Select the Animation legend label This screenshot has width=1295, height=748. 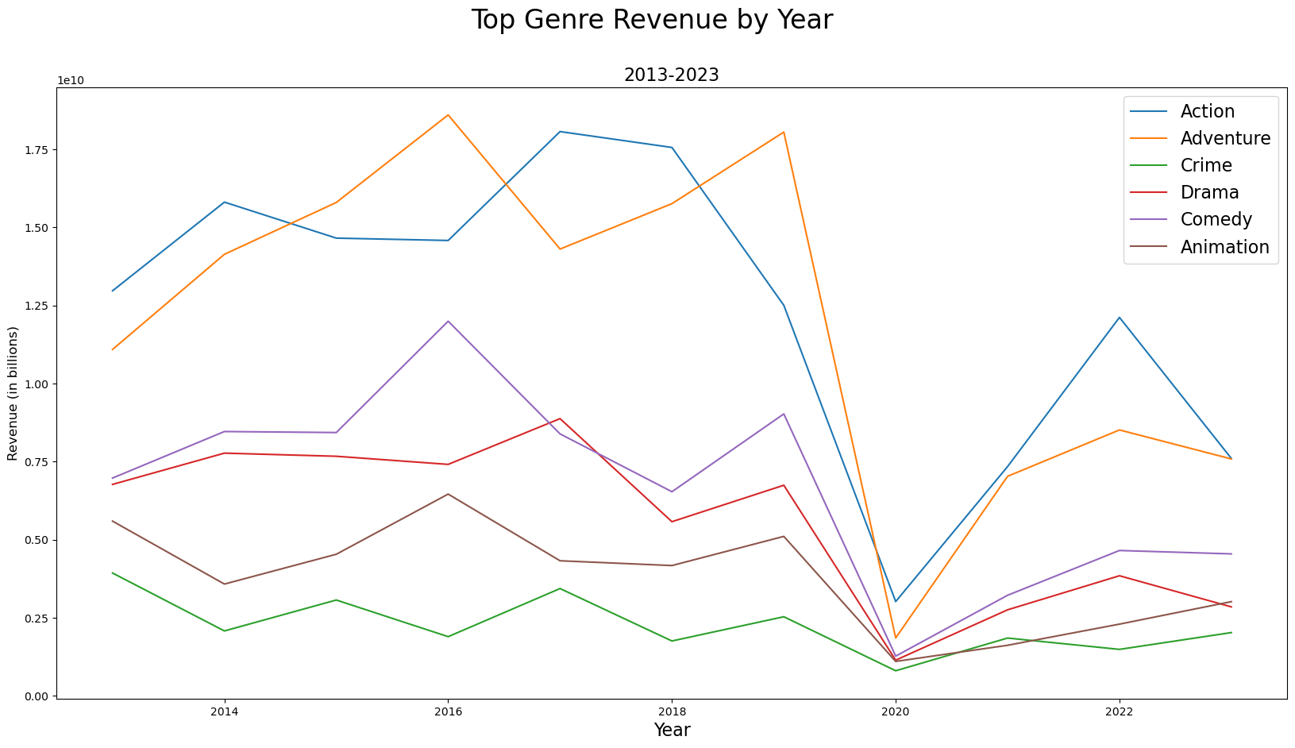click(1225, 247)
